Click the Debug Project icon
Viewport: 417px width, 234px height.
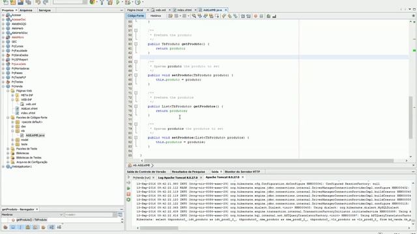(128, 2)
